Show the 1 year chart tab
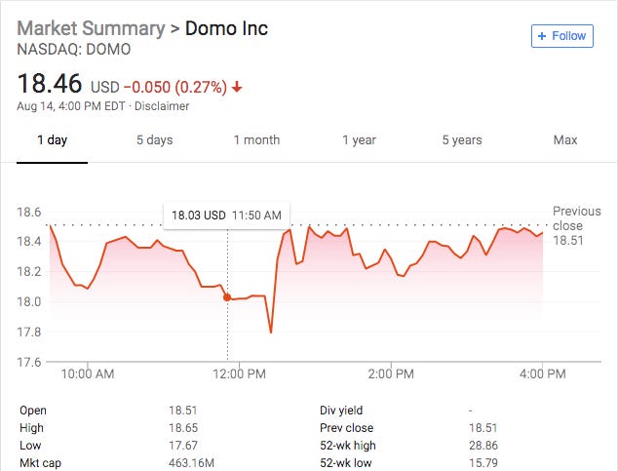This screenshot has height=471, width=618. pos(359,140)
